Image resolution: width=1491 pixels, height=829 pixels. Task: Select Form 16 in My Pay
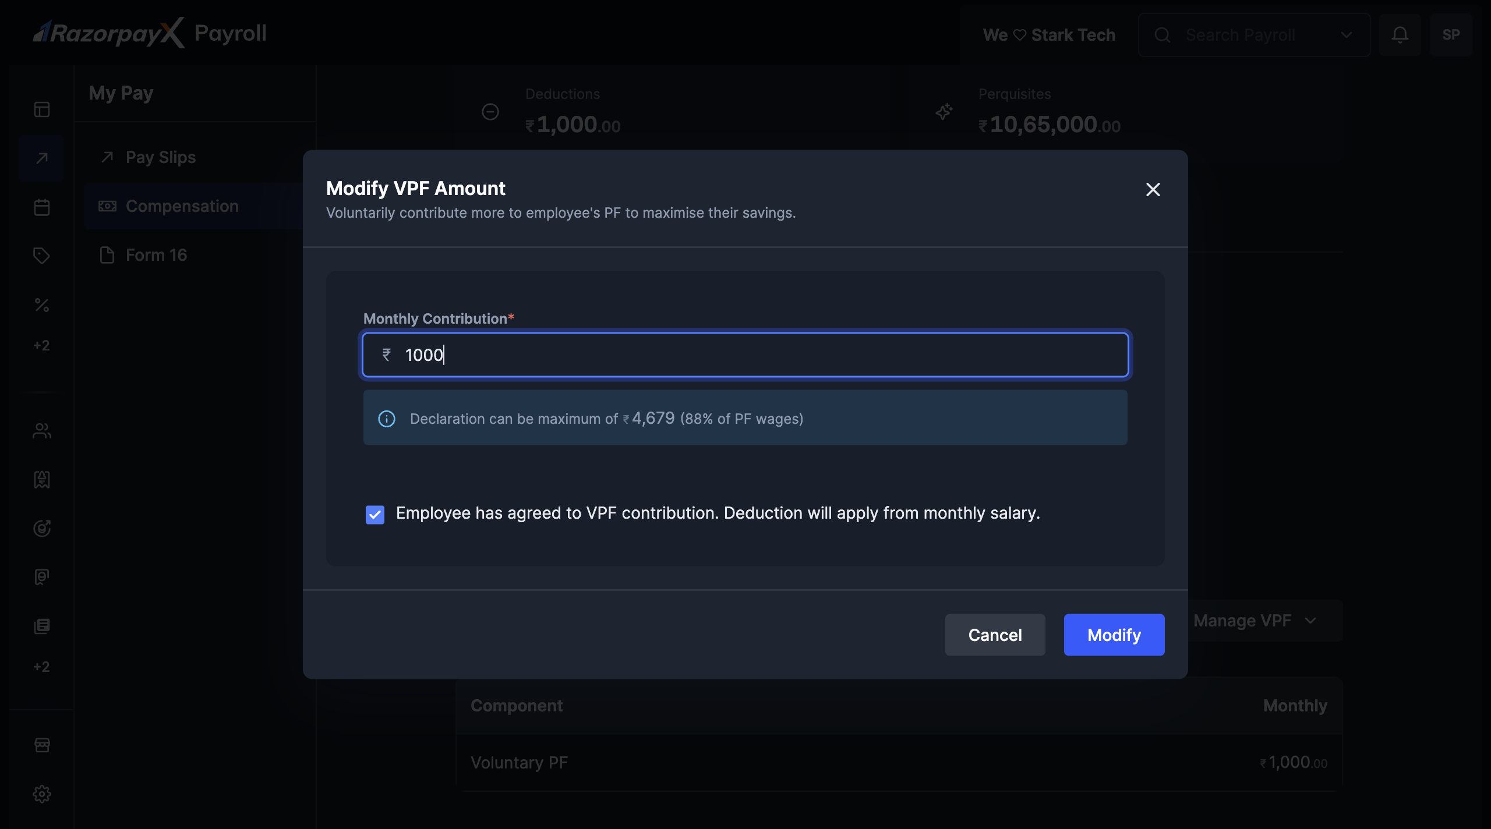[156, 255]
